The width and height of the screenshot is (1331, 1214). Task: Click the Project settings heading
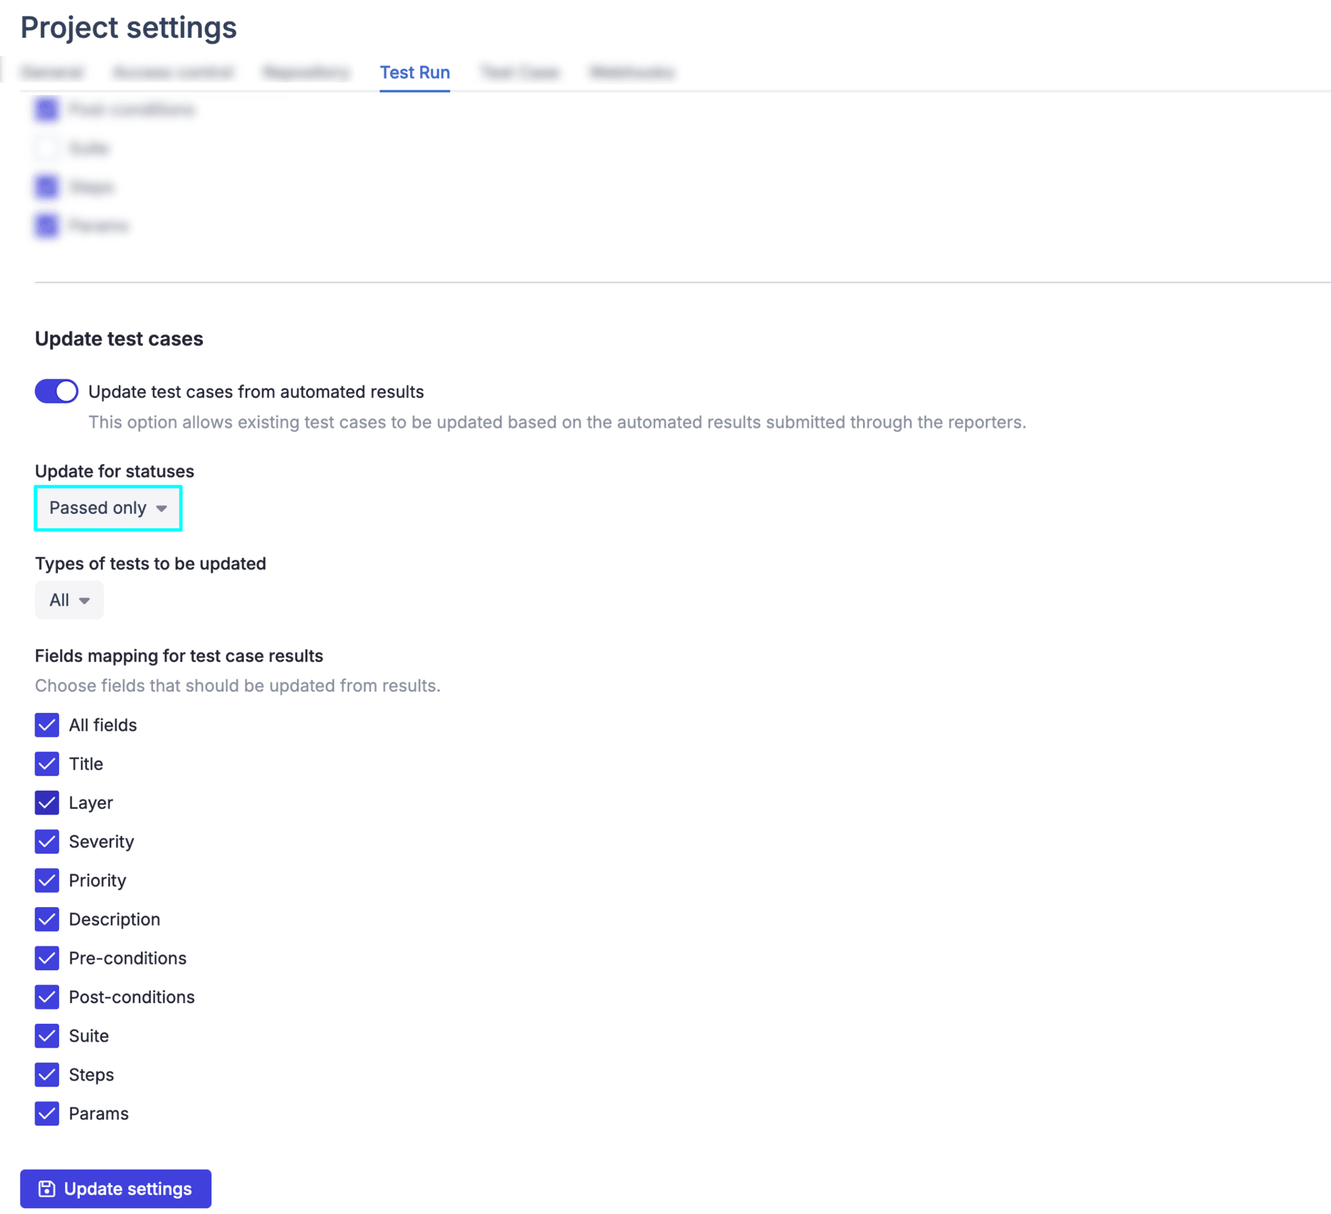128,28
